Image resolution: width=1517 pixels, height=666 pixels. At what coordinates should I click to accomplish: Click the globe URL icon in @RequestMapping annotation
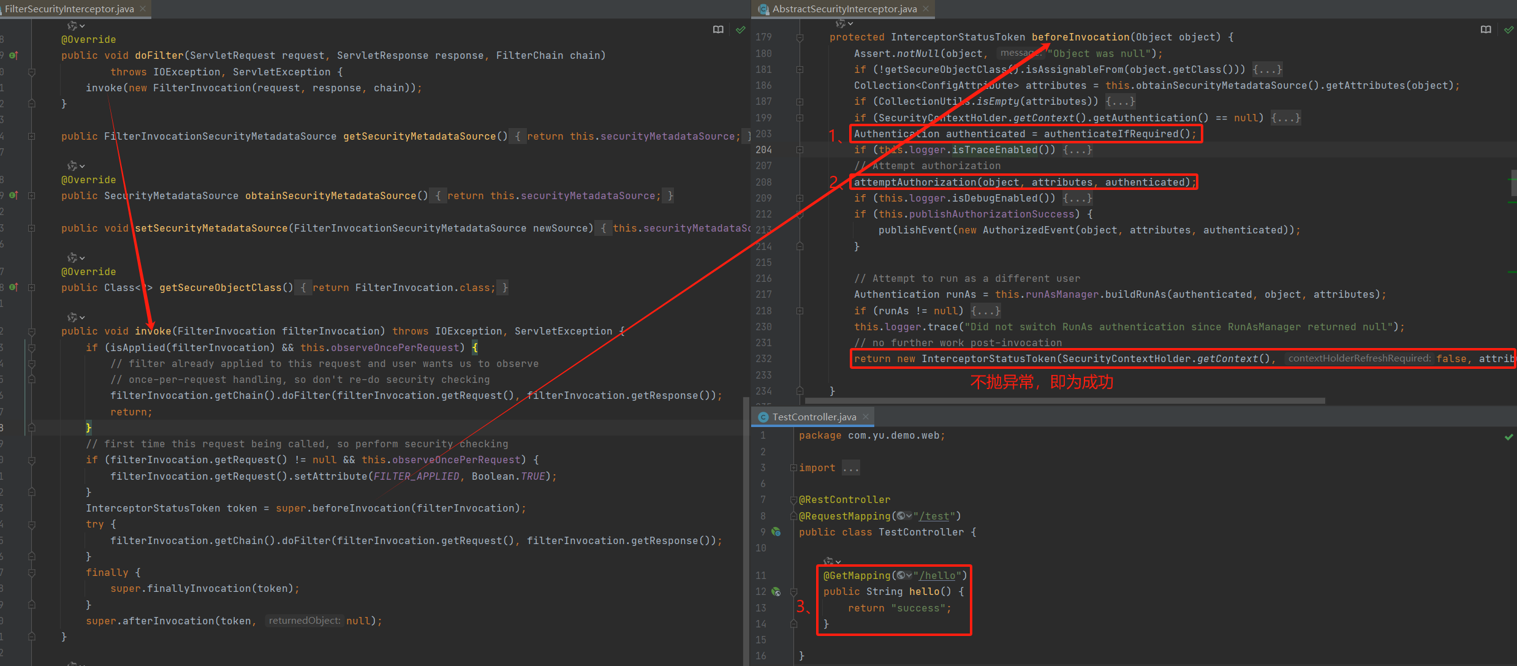click(904, 516)
